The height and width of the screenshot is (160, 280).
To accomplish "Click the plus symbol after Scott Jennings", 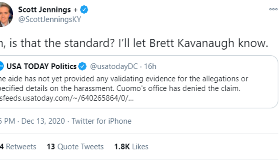I will click(x=75, y=10).
